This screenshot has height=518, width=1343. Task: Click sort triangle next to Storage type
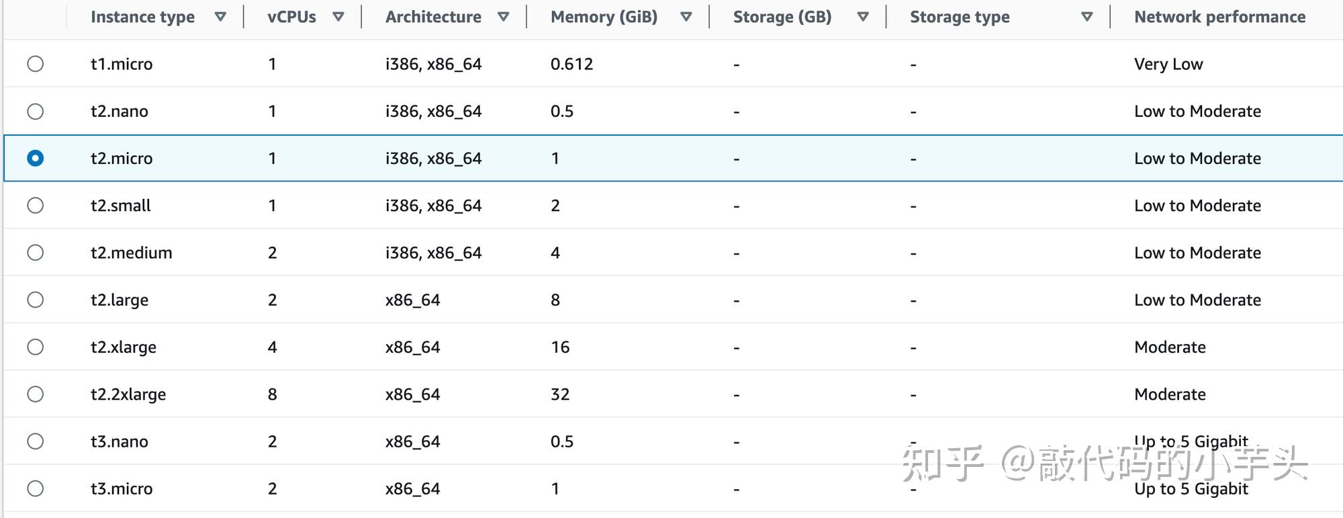[x=1087, y=17]
